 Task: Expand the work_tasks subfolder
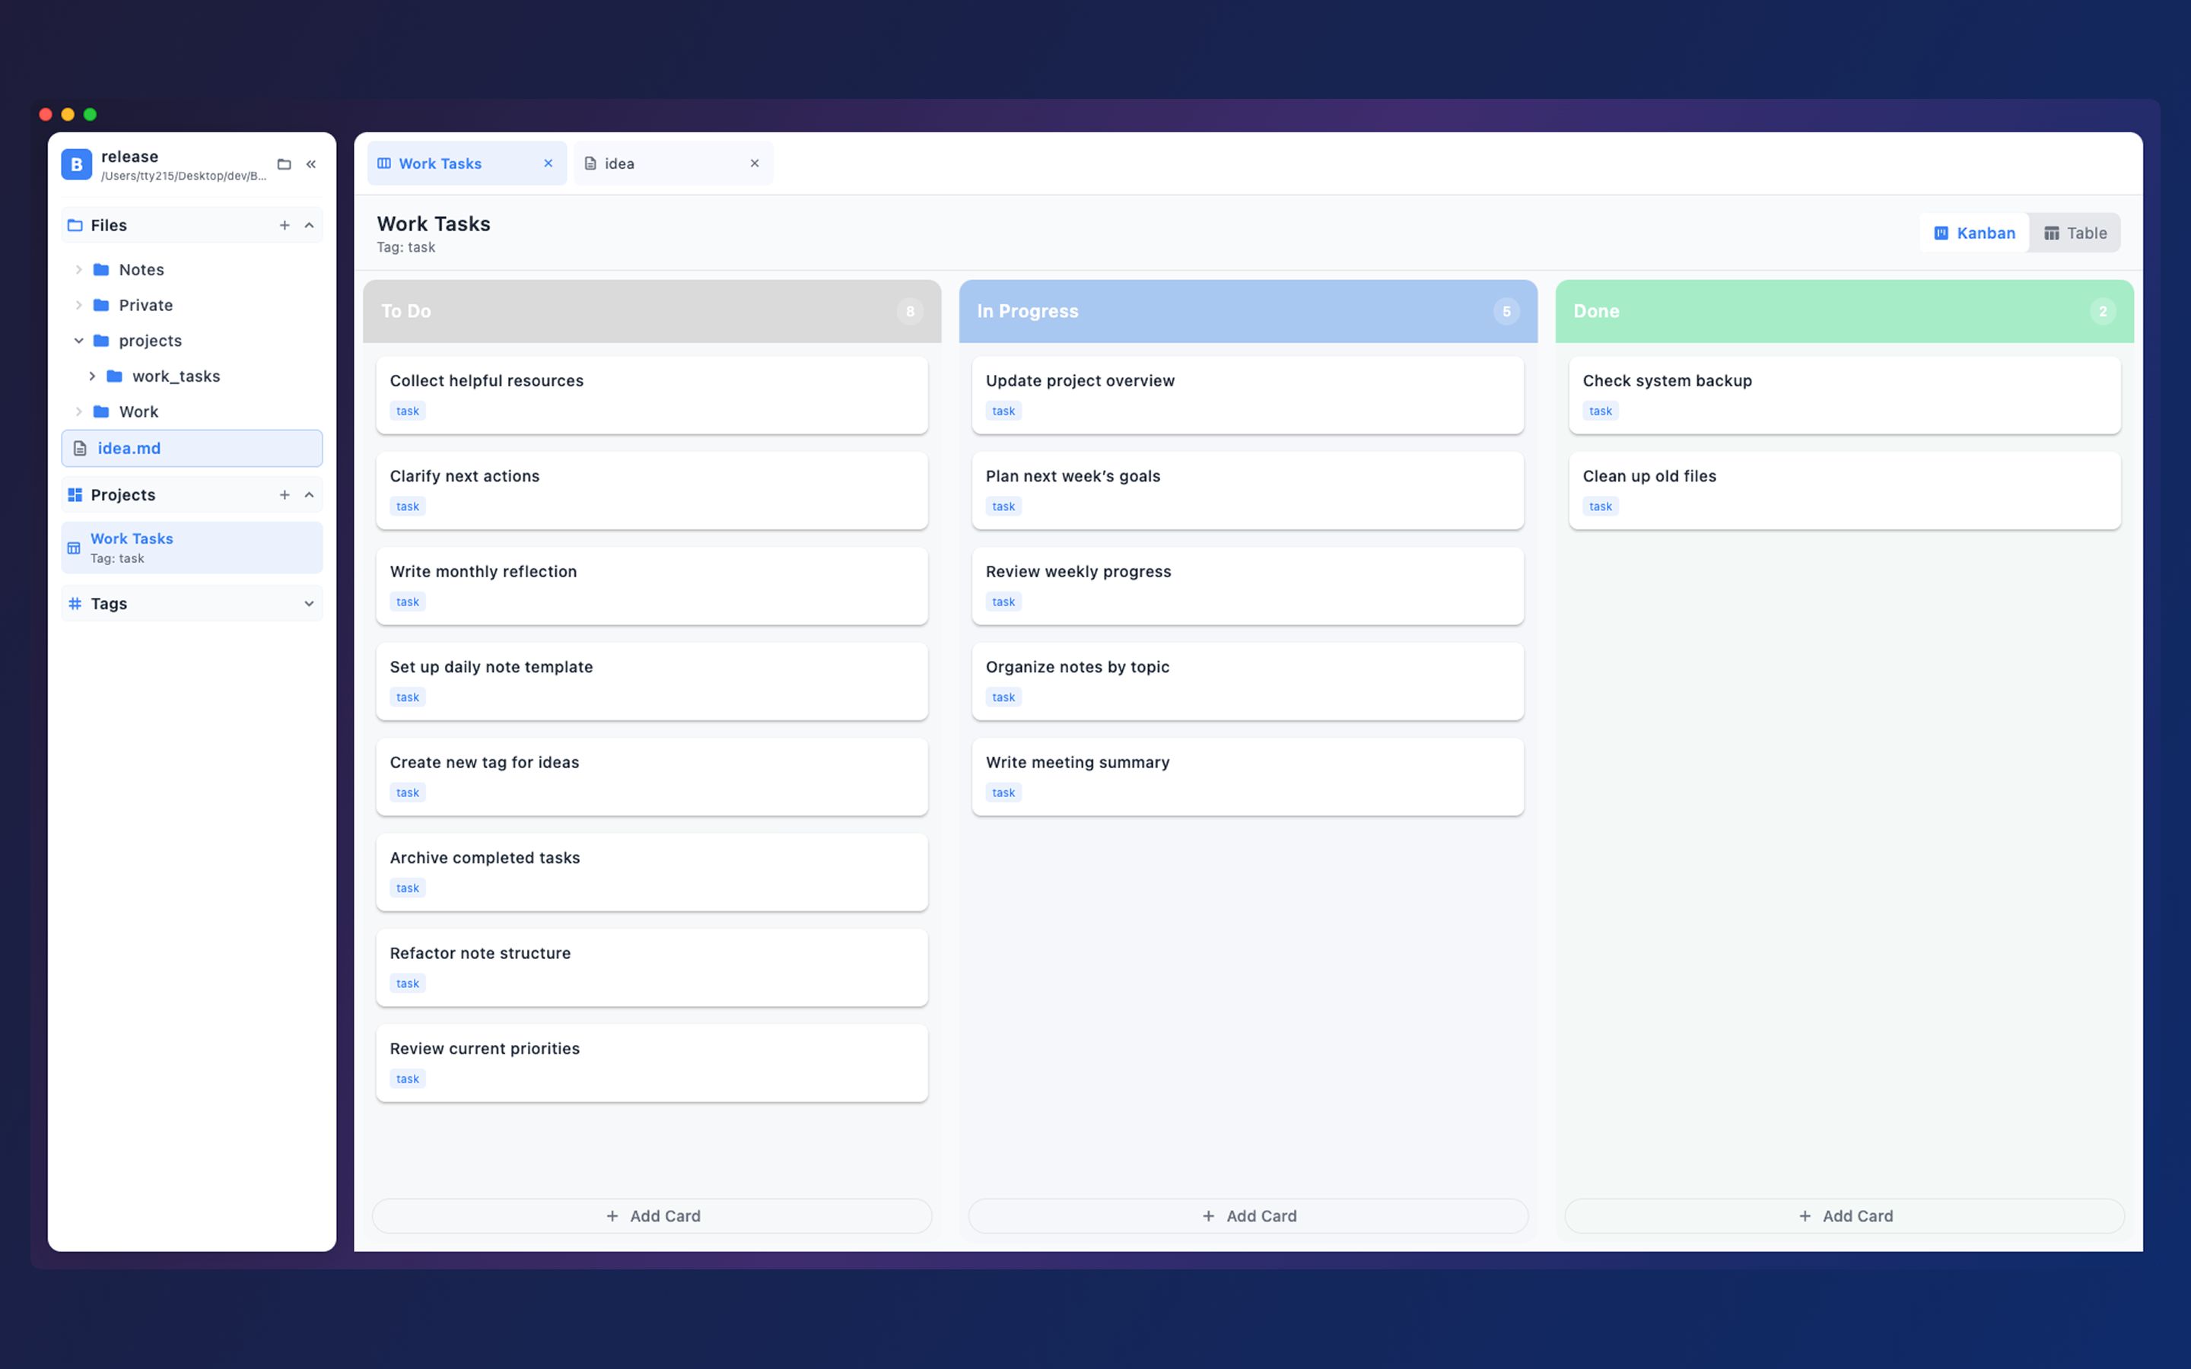(x=92, y=376)
